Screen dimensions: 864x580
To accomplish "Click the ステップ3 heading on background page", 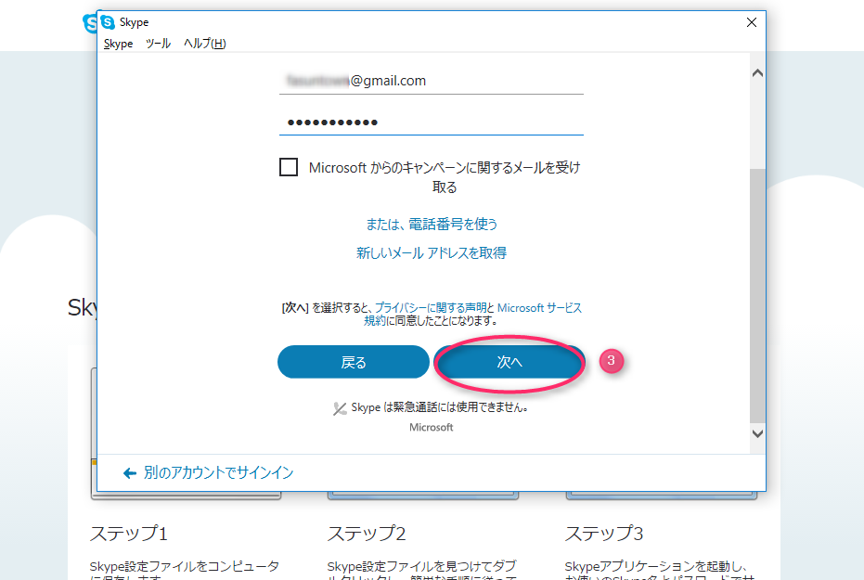I will click(604, 534).
